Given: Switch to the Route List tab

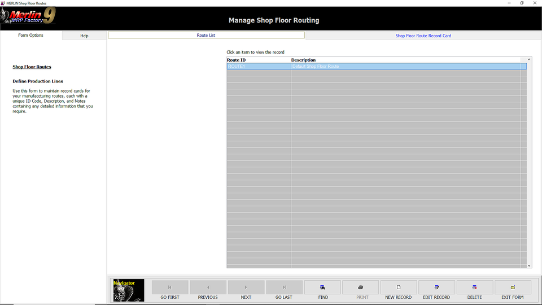Looking at the screenshot, I should pyautogui.click(x=206, y=35).
